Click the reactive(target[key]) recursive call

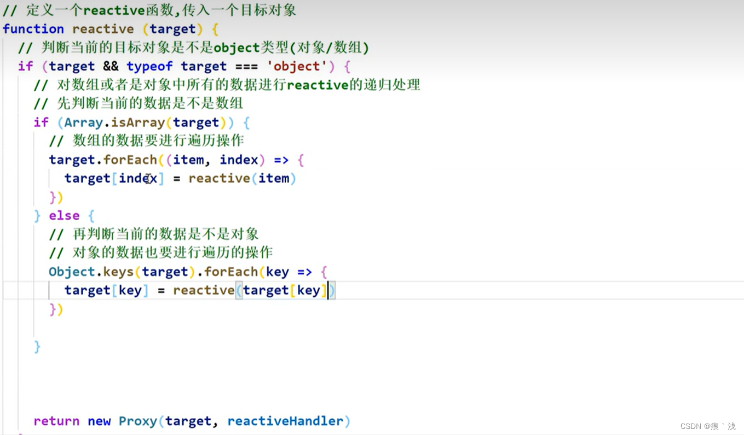point(252,290)
